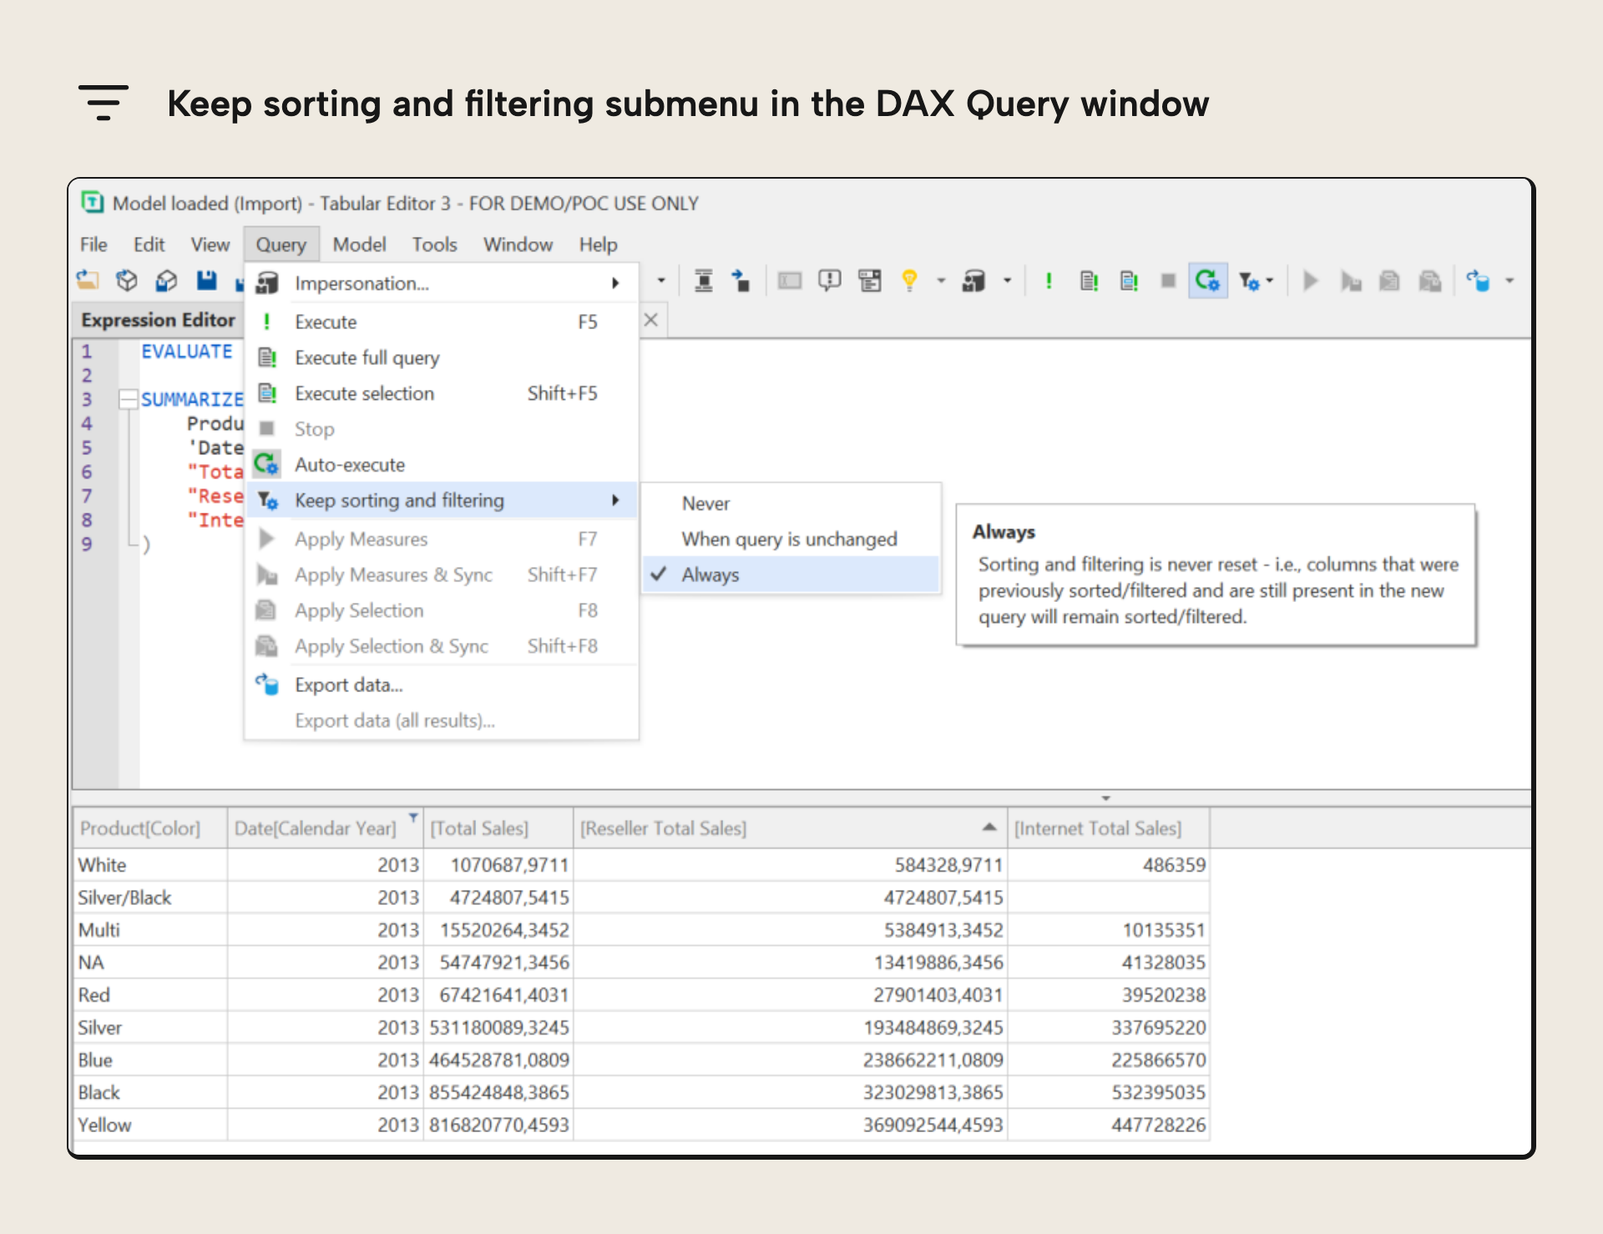1603x1234 pixels.
Task: Collapse SUMMARIZE code fold marker
Action: [x=128, y=400]
